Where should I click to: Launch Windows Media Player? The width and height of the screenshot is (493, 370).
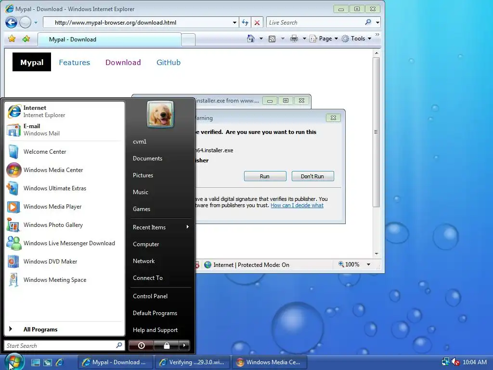(64, 206)
